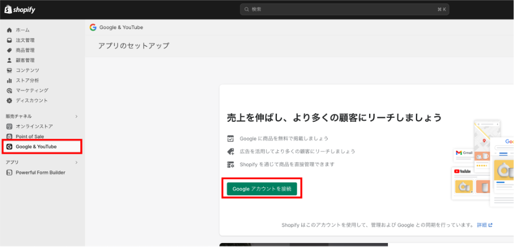
Task: Click the ad tag icon beside 広告を活用
Action: 231,151
